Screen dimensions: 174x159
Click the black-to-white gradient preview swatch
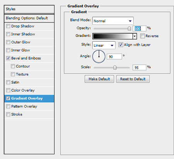(113, 36)
